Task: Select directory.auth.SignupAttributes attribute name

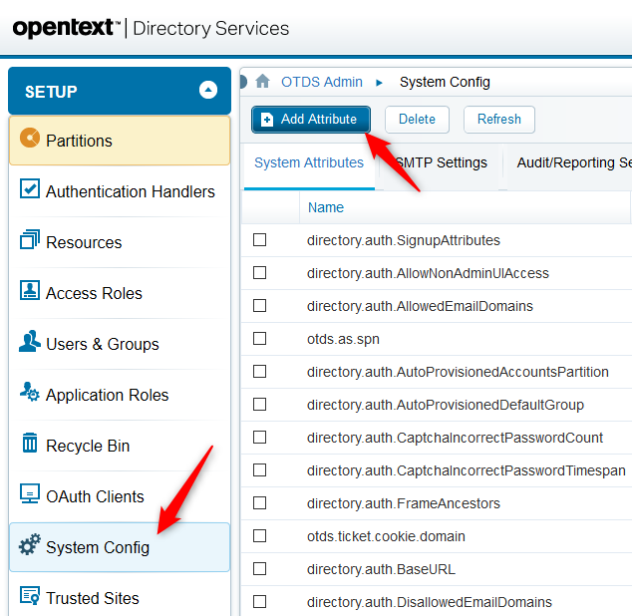Action: [x=404, y=240]
